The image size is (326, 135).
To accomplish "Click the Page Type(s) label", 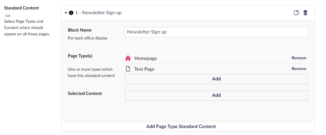I will 80,56.
